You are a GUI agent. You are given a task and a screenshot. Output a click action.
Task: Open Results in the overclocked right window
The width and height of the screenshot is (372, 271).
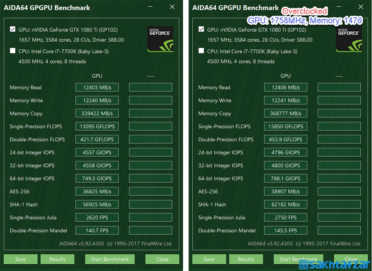click(x=246, y=259)
